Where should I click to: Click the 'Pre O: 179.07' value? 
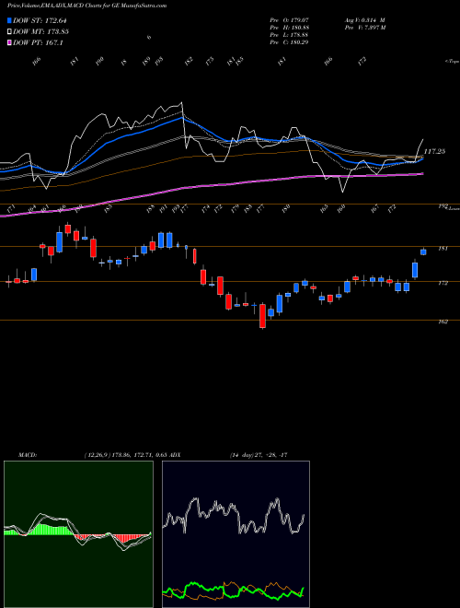click(289, 20)
